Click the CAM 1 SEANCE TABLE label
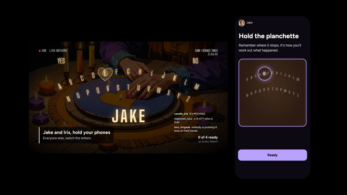This screenshot has width=347, height=195. [206, 51]
